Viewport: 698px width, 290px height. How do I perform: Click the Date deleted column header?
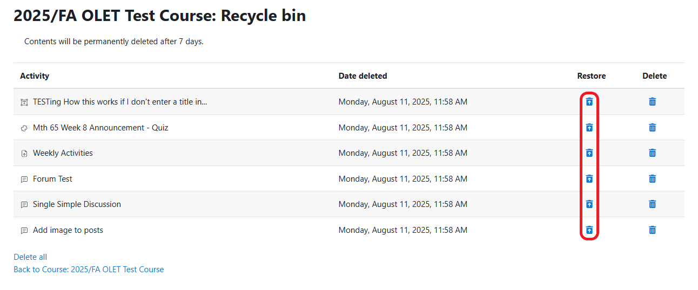[363, 76]
